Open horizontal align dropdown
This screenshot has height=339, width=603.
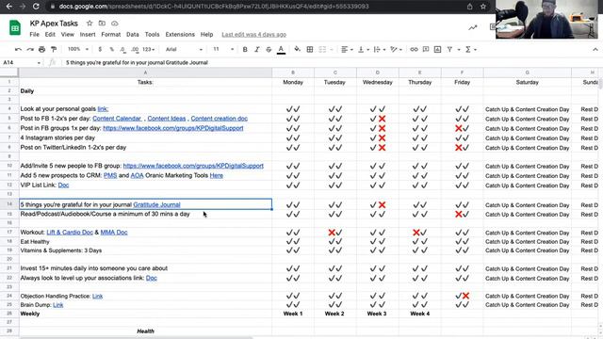coord(347,50)
